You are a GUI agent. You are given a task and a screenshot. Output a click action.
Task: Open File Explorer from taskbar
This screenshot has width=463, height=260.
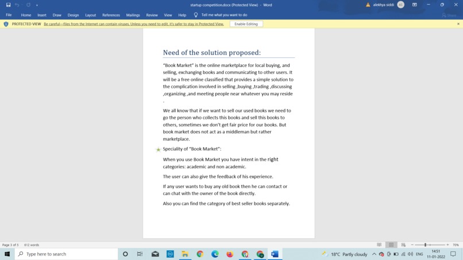click(185, 254)
